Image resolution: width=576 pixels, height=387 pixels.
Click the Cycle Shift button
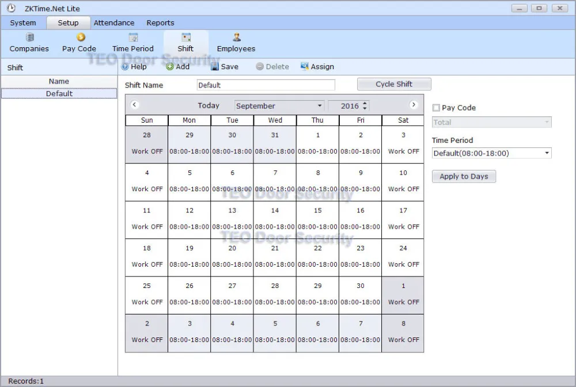click(x=394, y=84)
